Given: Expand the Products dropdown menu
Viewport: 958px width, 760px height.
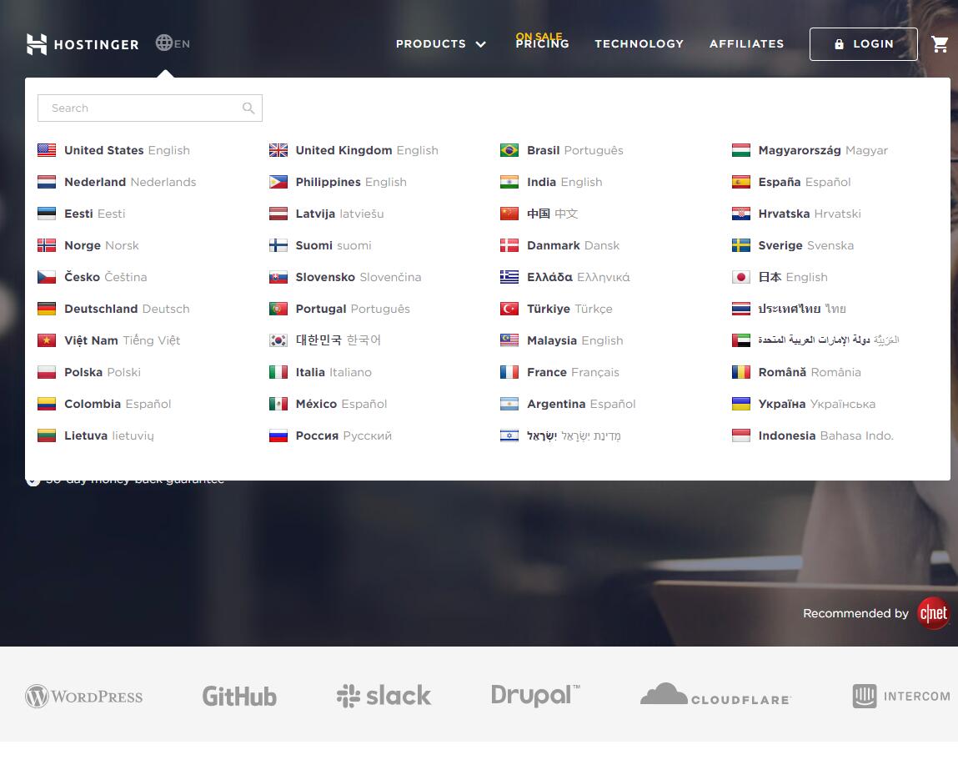Looking at the screenshot, I should pyautogui.click(x=440, y=44).
